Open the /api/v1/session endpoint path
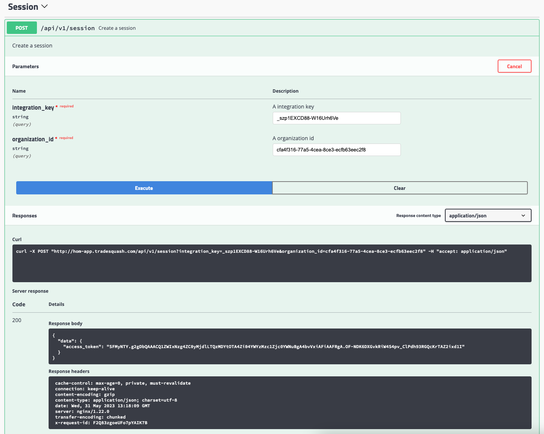 tap(68, 28)
